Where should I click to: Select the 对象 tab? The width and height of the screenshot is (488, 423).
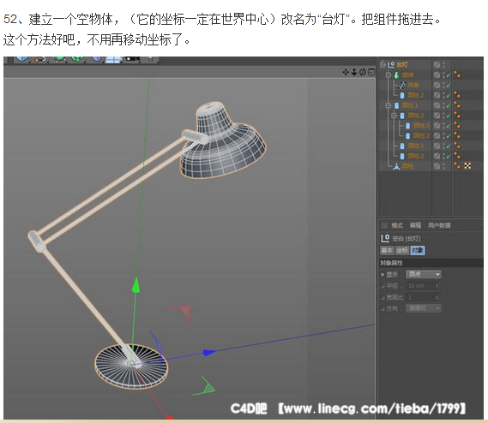418,250
